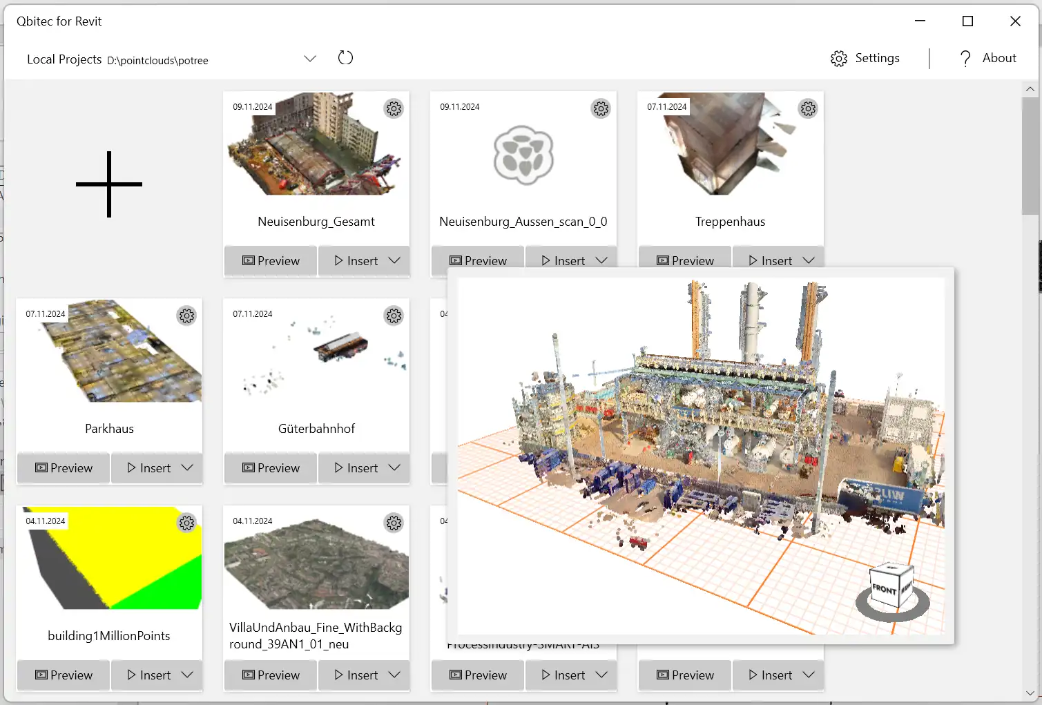Insert the Neuisenburg_Gesamt point cloud
1042x705 pixels.
click(356, 261)
